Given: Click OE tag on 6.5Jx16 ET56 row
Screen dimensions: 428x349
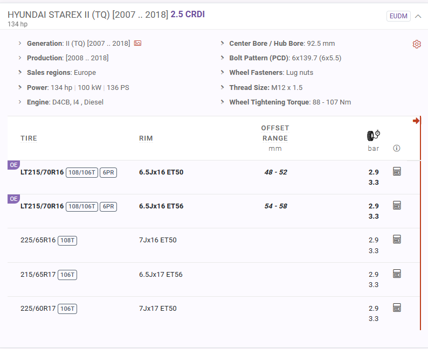Looking at the screenshot, I should (13, 199).
